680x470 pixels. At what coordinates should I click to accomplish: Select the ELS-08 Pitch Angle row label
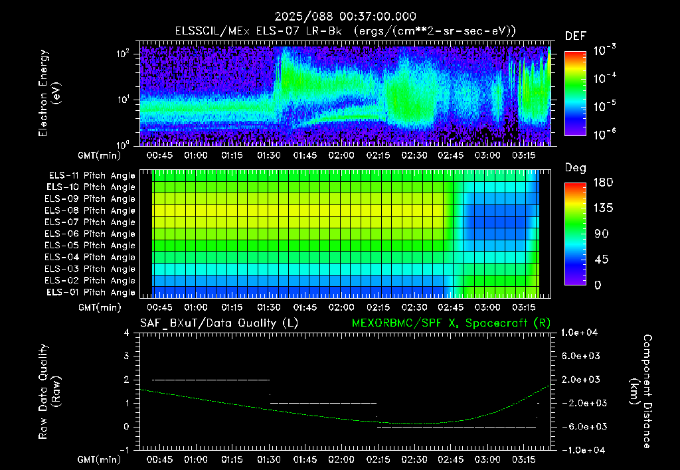coord(90,210)
